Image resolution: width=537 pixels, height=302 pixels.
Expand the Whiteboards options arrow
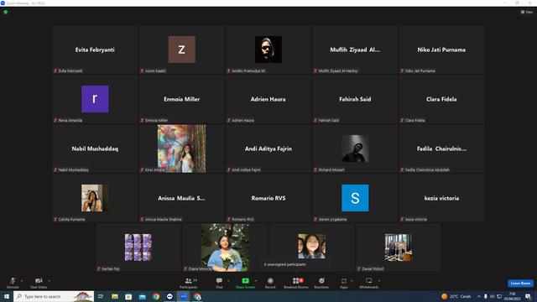(x=379, y=281)
